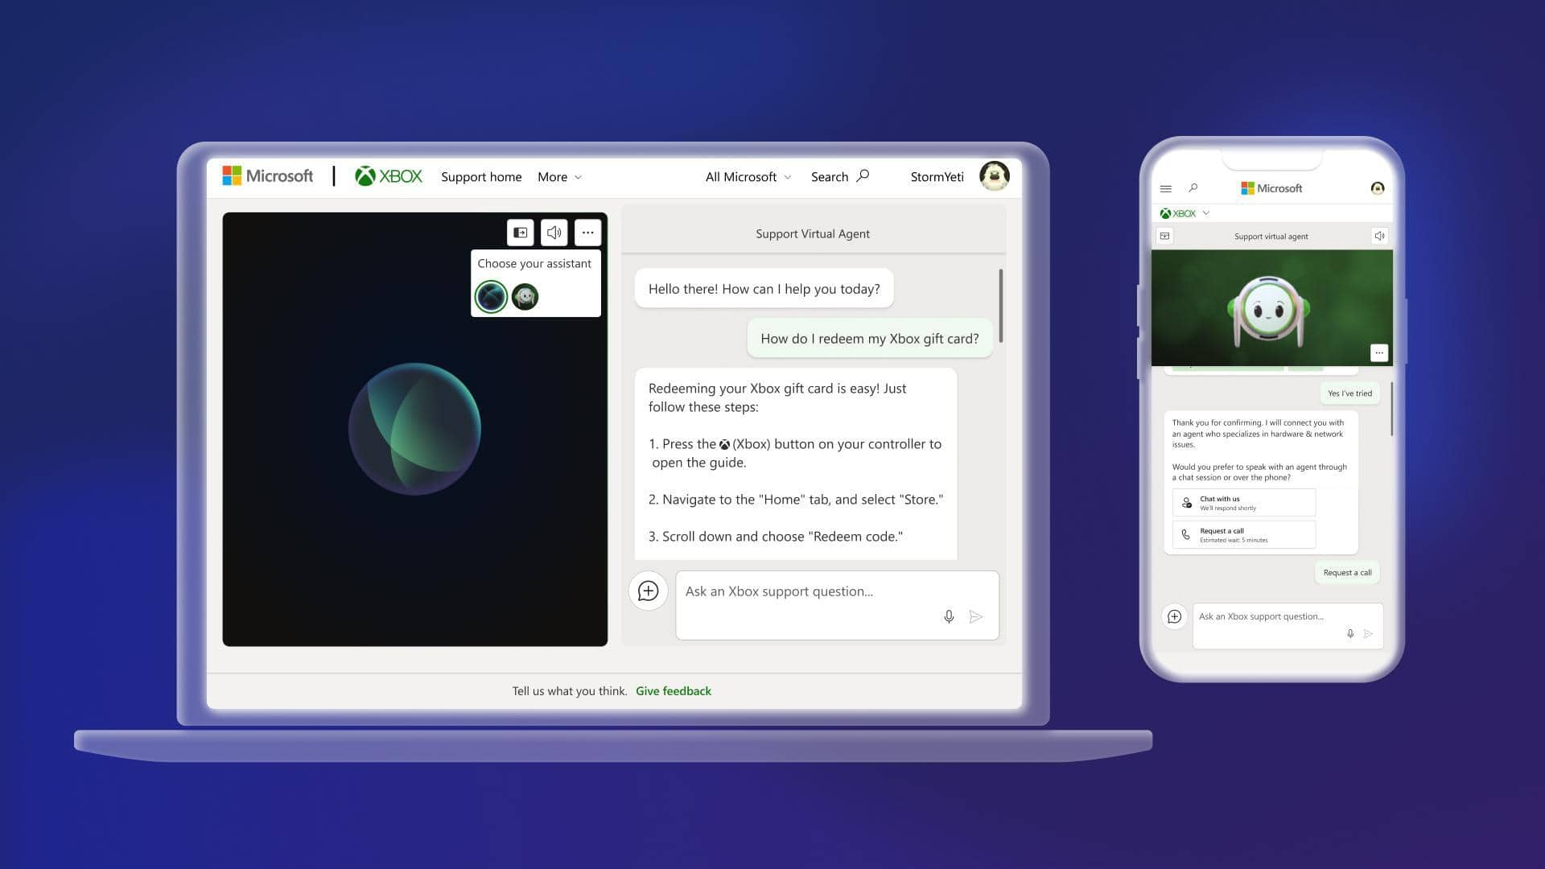Select the StormYeti account avatar icon
The image size is (1545, 869).
tap(995, 176)
